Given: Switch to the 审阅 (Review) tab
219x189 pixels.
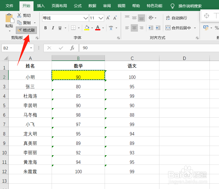Looking at the screenshot, I should coord(107,6).
